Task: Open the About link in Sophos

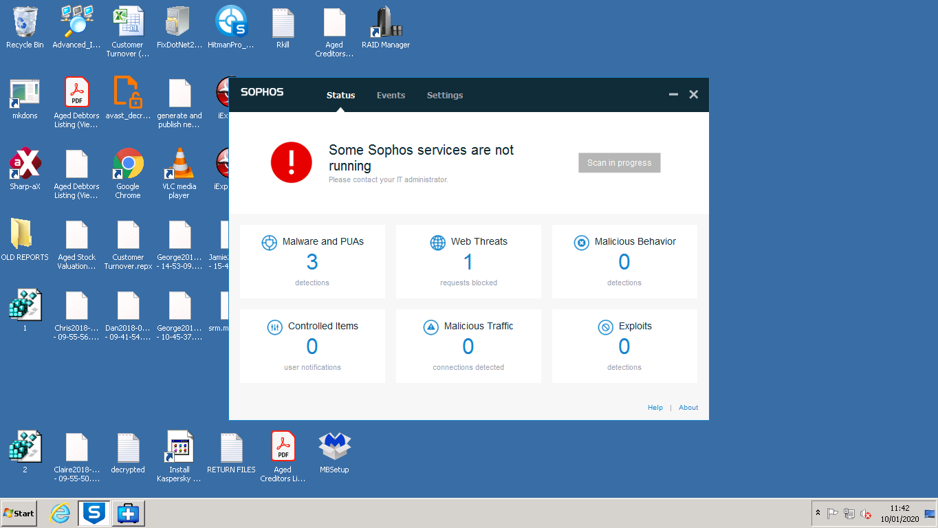Action: tap(688, 408)
